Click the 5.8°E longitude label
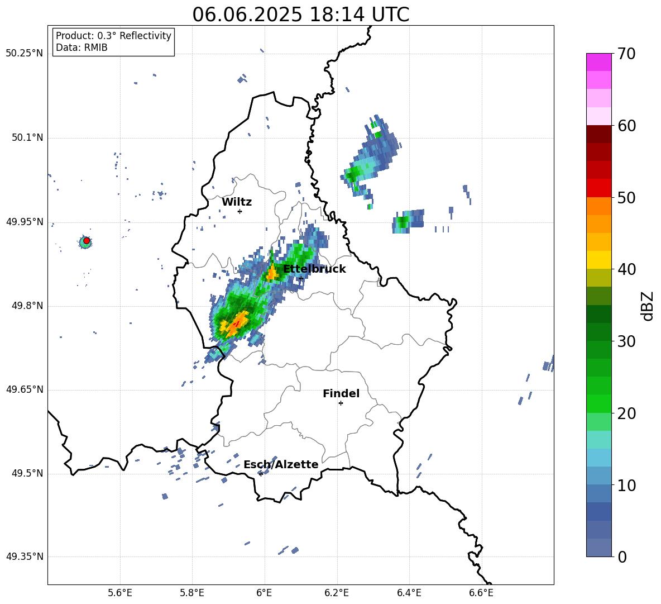This screenshot has height=604, width=661. click(192, 593)
